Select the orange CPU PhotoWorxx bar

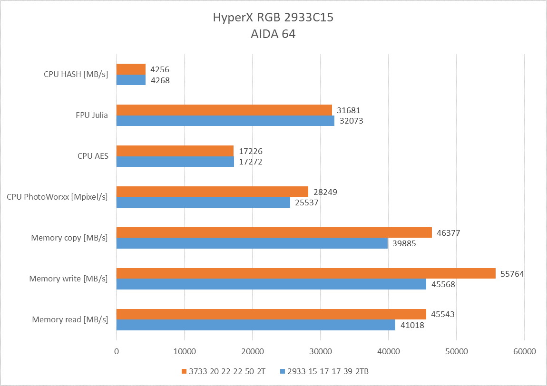212,192
